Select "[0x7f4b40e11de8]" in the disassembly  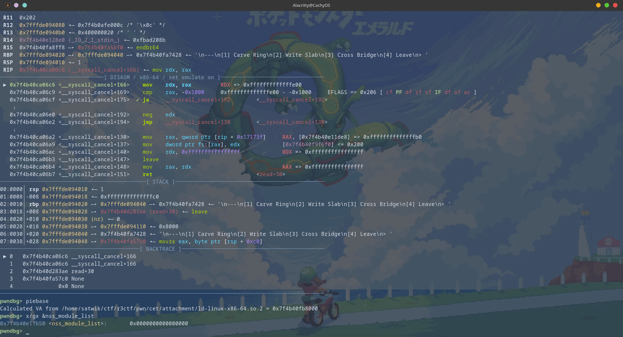[x=324, y=137]
